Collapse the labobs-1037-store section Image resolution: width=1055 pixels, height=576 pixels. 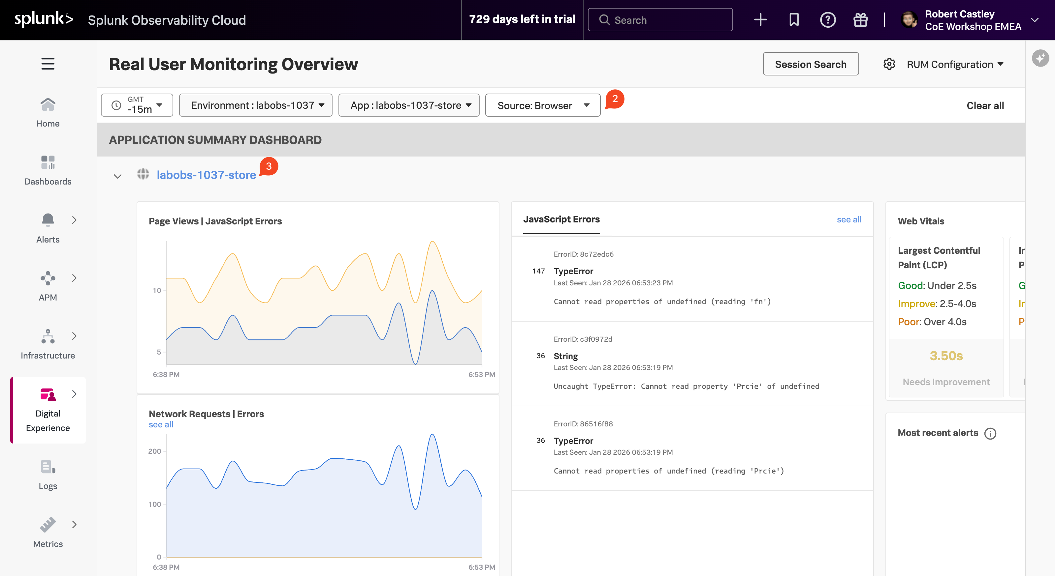coord(117,176)
